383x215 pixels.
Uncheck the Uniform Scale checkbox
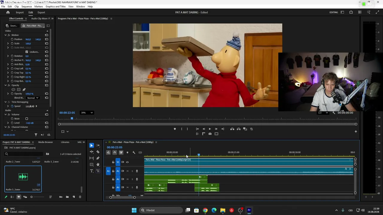point(27,52)
